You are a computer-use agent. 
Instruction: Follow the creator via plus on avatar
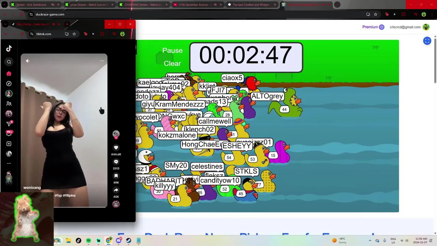(116, 138)
